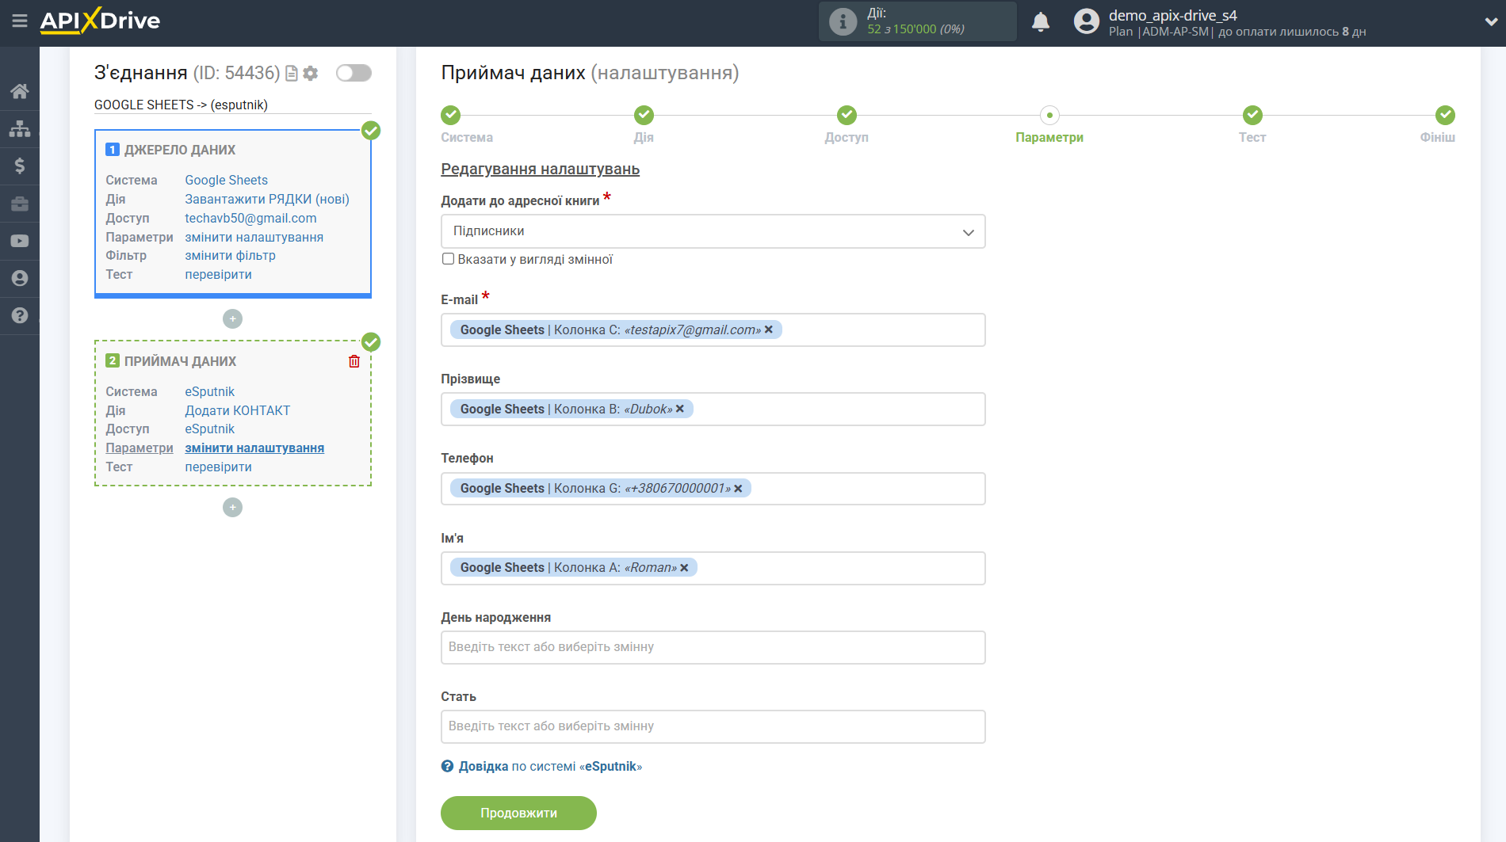Screen dimensions: 1506x842
Task: Click the Продовжити button
Action: pyautogui.click(x=518, y=813)
